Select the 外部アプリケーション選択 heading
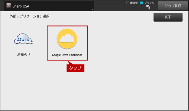 point(29,16)
